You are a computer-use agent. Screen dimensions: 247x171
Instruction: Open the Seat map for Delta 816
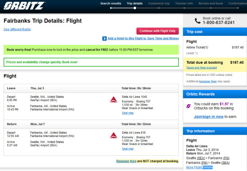pos(128,149)
